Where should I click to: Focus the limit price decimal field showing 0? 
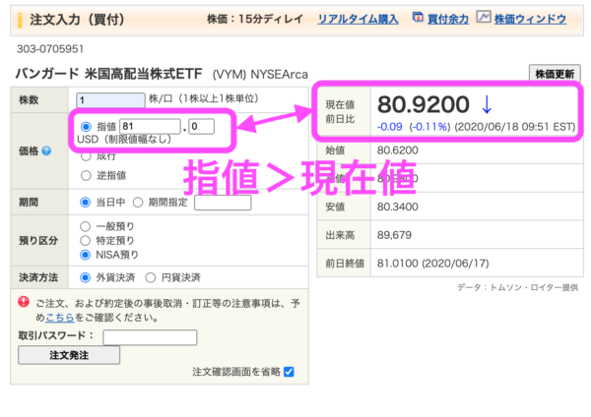point(201,127)
